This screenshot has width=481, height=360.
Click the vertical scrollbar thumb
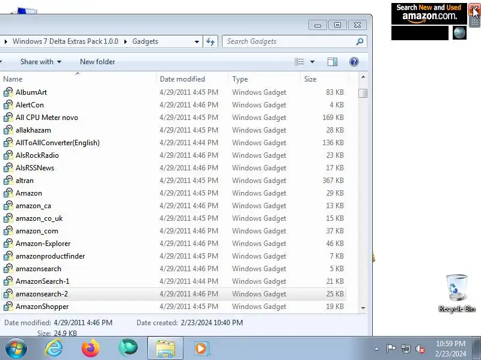363,93
